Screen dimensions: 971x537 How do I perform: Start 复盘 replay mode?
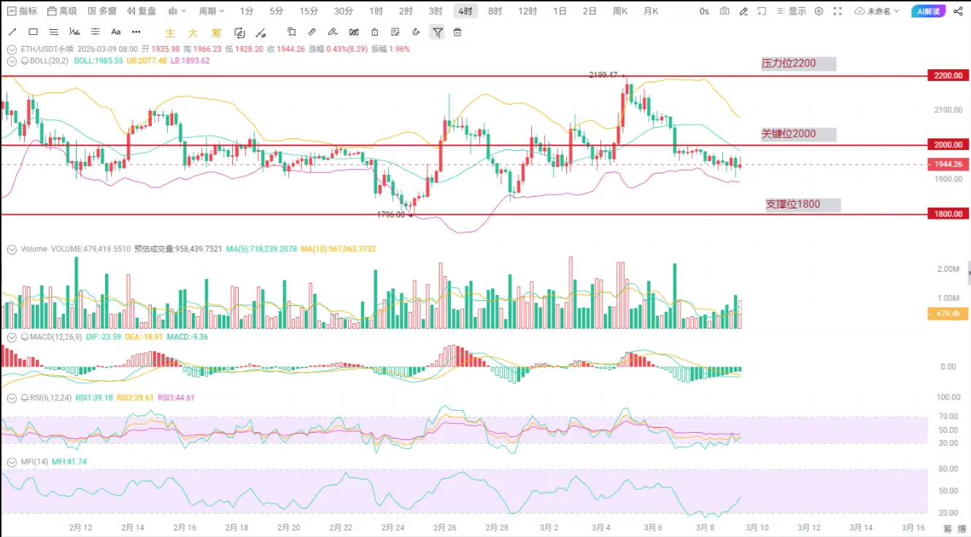(x=142, y=11)
